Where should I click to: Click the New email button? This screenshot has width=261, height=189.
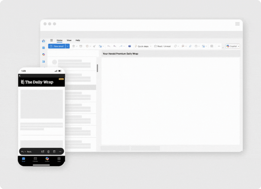click(57, 46)
